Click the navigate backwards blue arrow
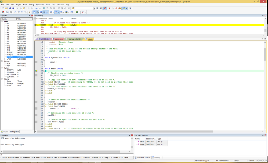 37,8
